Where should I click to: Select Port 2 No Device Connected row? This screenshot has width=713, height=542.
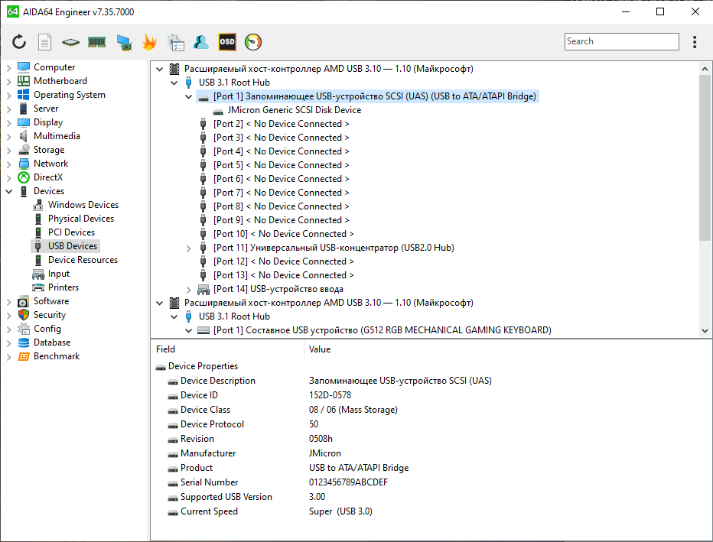coord(281,124)
